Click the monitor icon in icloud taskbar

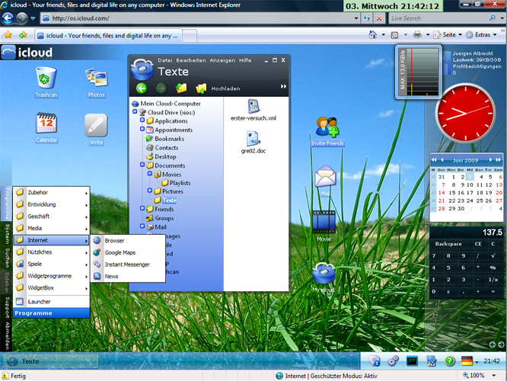pos(412,360)
